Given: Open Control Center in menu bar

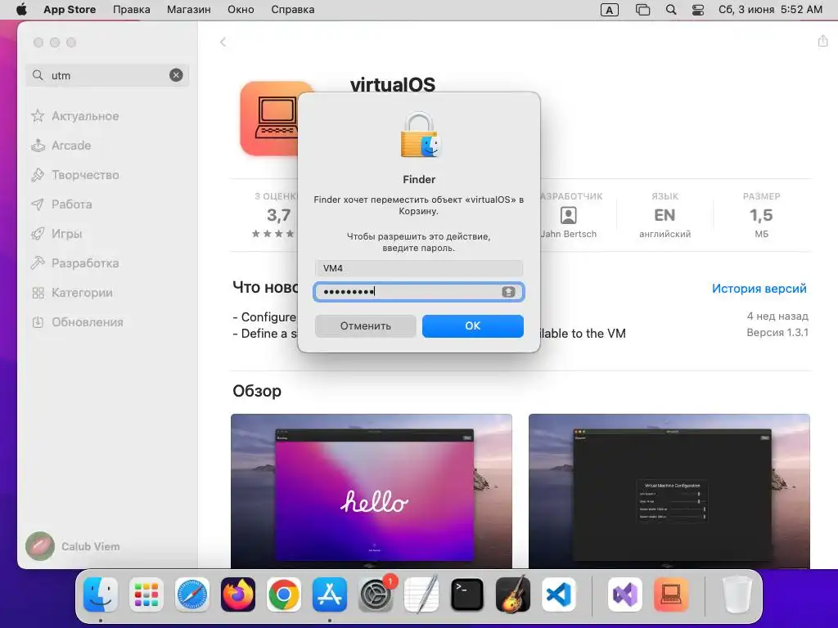Looking at the screenshot, I should (x=698, y=10).
